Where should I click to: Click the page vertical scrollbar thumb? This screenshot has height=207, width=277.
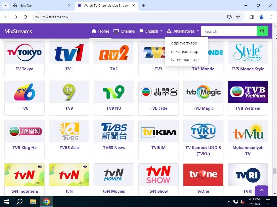[x=275, y=171]
